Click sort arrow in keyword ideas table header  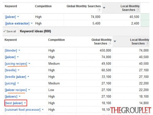pyautogui.click(x=115, y=41)
